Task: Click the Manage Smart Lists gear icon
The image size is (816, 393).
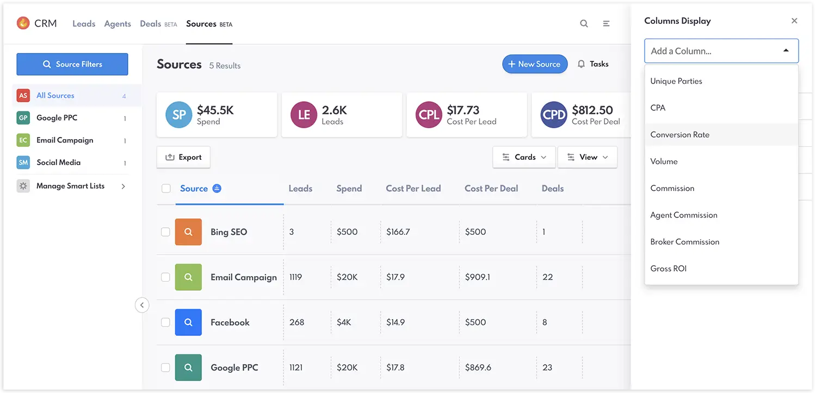Action: 23,186
